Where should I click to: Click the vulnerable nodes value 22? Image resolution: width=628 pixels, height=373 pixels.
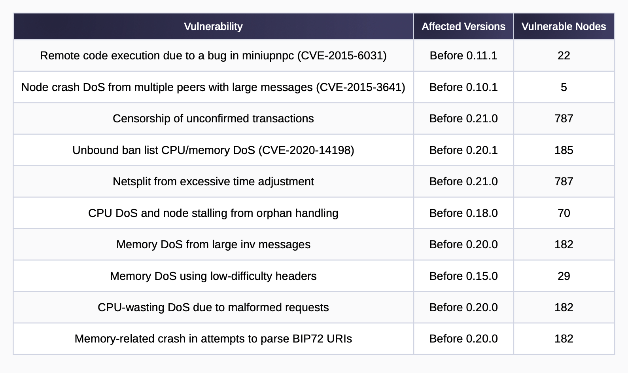click(564, 55)
